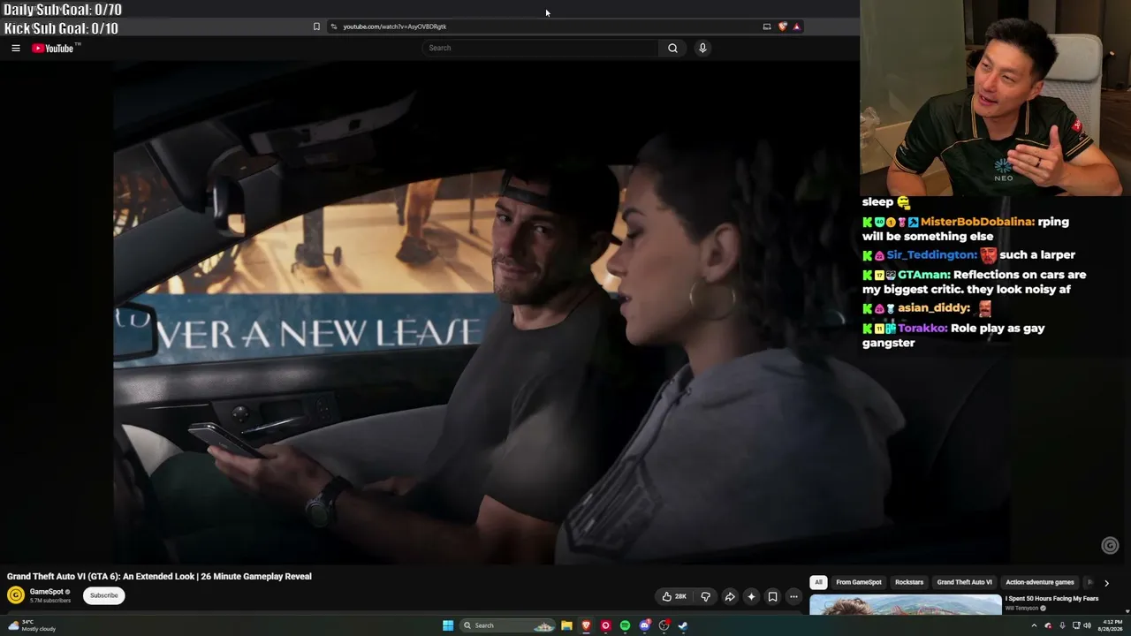Click the round watermark icon on the video
This screenshot has height=636, width=1131.
(1111, 546)
